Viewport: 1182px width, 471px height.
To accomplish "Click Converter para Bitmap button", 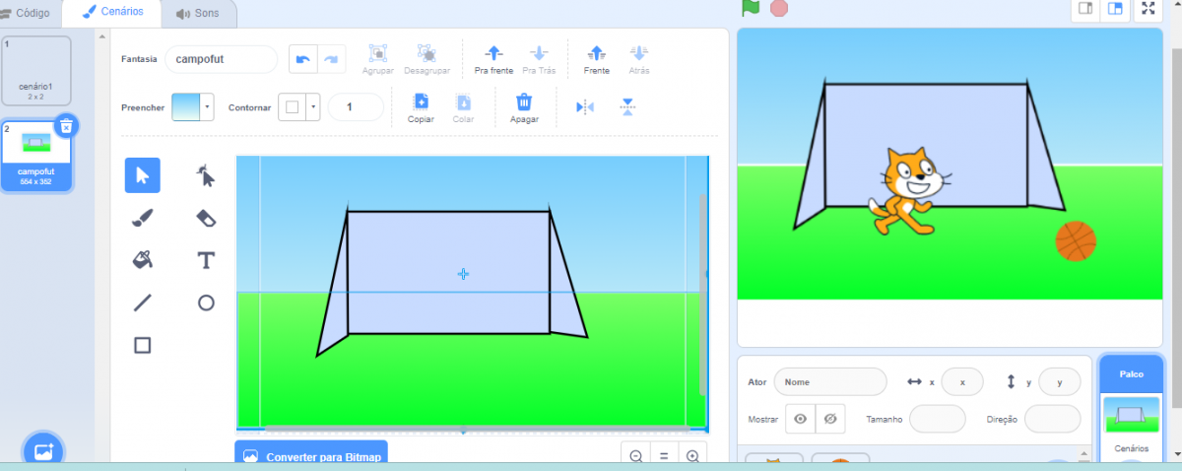I will click(311, 457).
